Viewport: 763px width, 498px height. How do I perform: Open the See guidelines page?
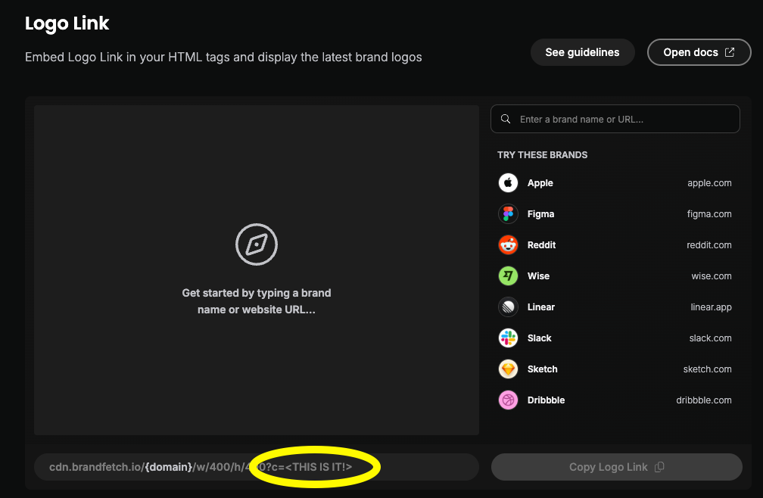pyautogui.click(x=582, y=51)
